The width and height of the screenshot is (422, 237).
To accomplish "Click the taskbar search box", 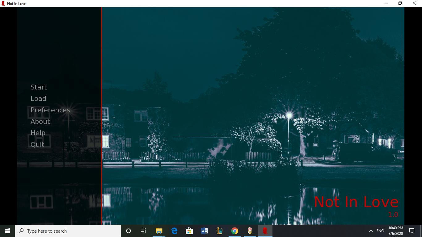I will click(x=68, y=231).
